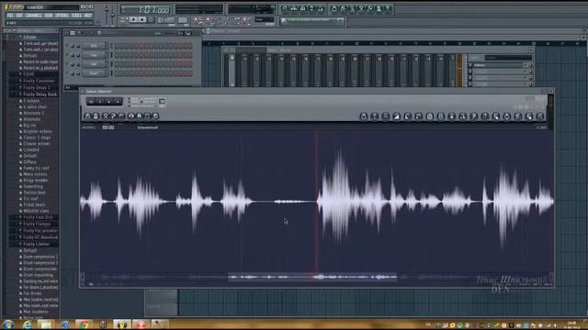The image size is (588, 330).
Task: Open Google Chrome from the taskbar
Action: [84, 324]
